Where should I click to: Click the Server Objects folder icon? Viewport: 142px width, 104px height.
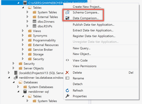[20, 68]
